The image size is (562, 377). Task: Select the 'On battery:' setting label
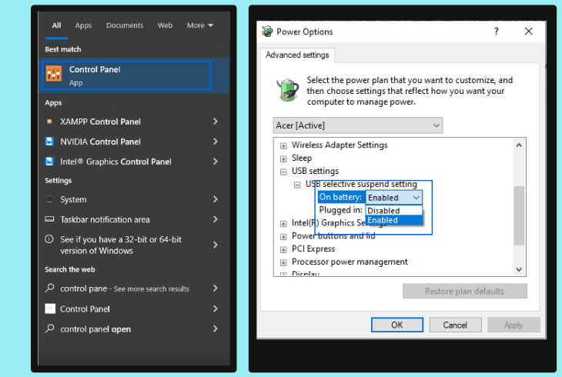(340, 197)
